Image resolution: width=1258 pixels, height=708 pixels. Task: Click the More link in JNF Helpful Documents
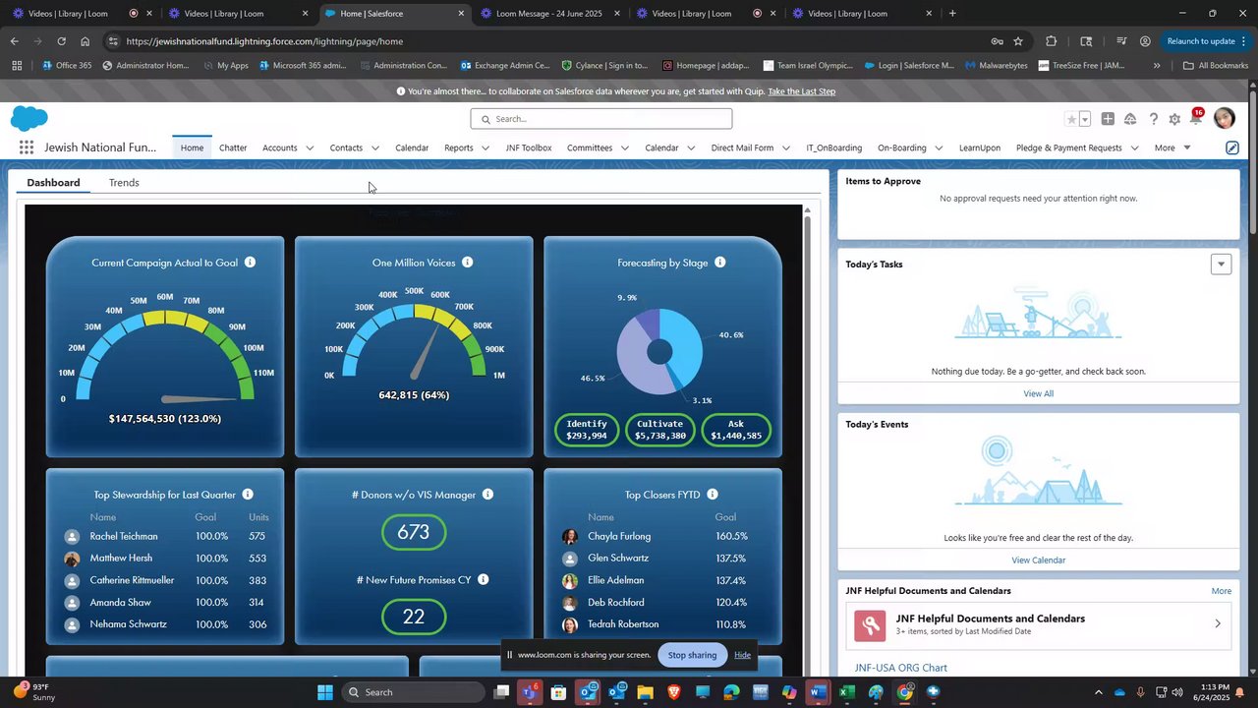click(1222, 591)
